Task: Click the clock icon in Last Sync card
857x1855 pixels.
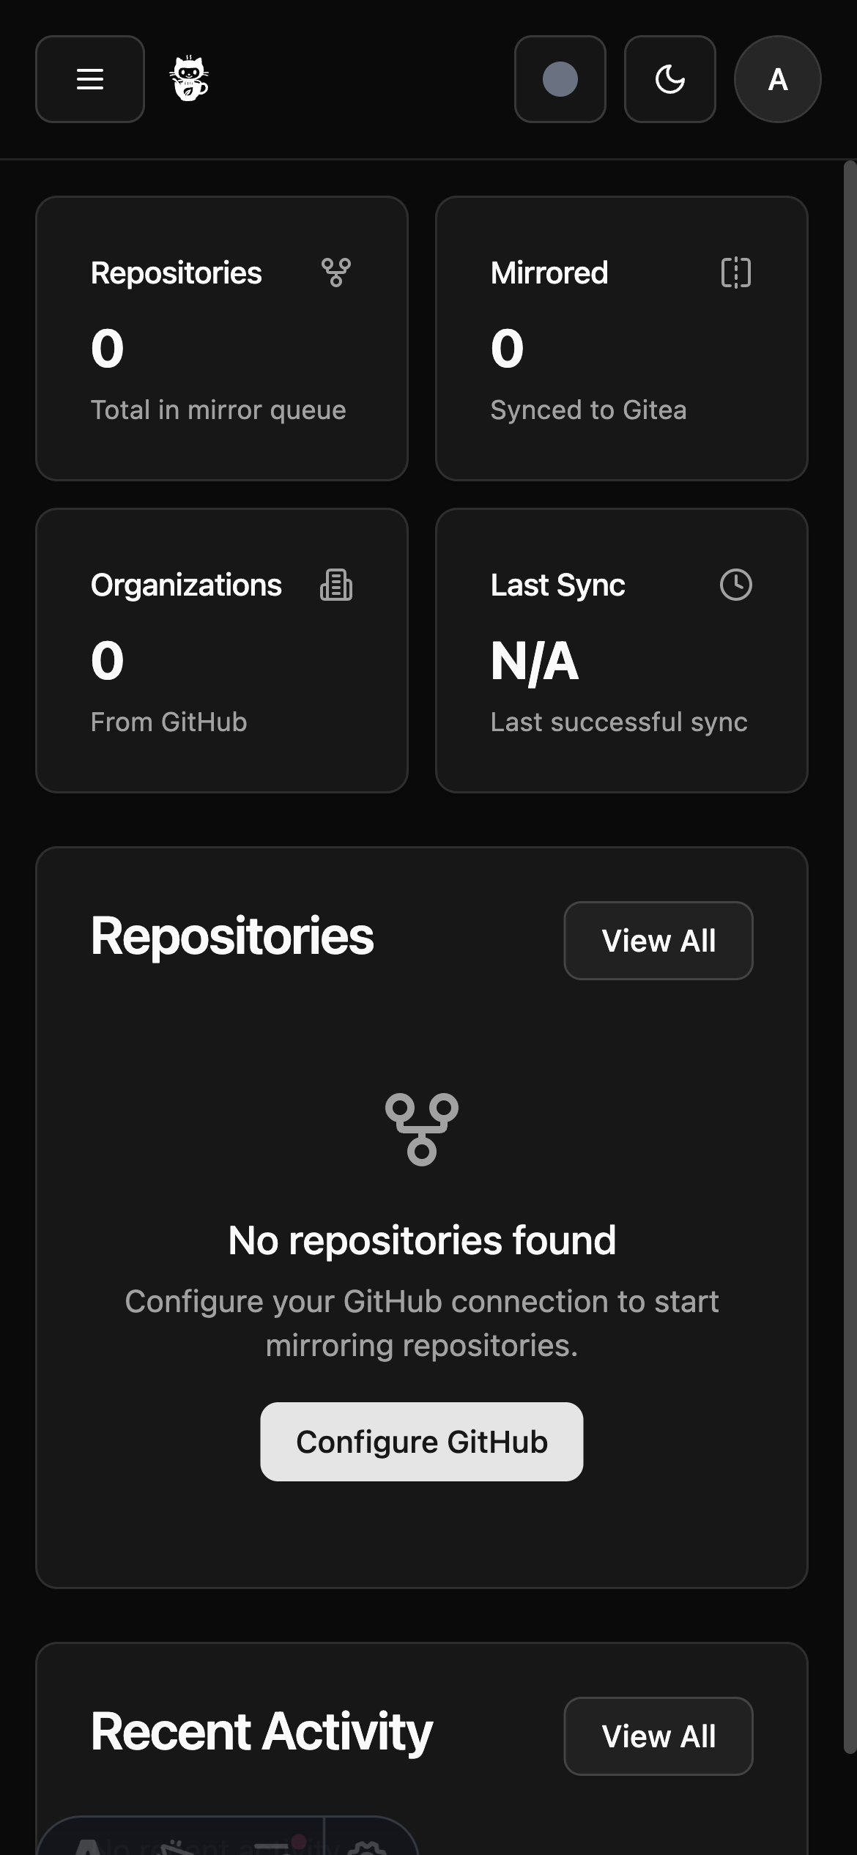Action: click(736, 585)
